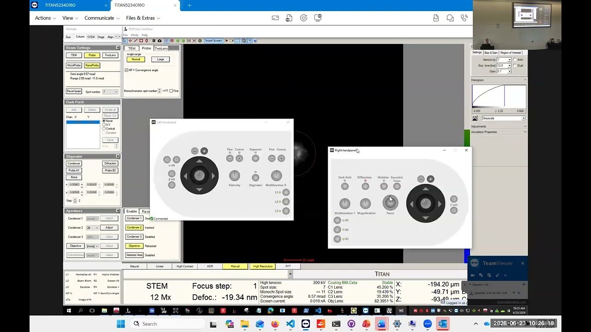Click the Wobbler button on Right handpanel
This screenshot has height=332, width=591.
click(384, 186)
